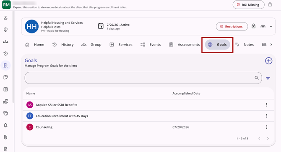The image size is (281, 152).
Task: Open the clipboard checklist sidebar icon
Action: click(x=5, y=77)
